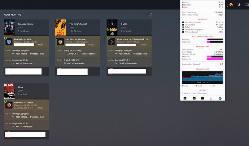249x146 pixels.
Task: Select Plex Media Server process row in iStat
Action: tap(202, 22)
